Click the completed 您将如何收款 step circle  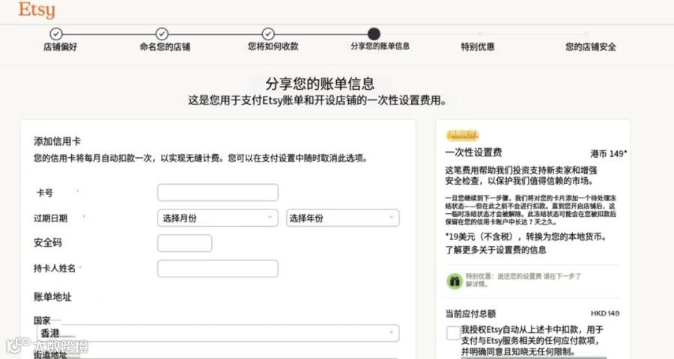(x=268, y=34)
